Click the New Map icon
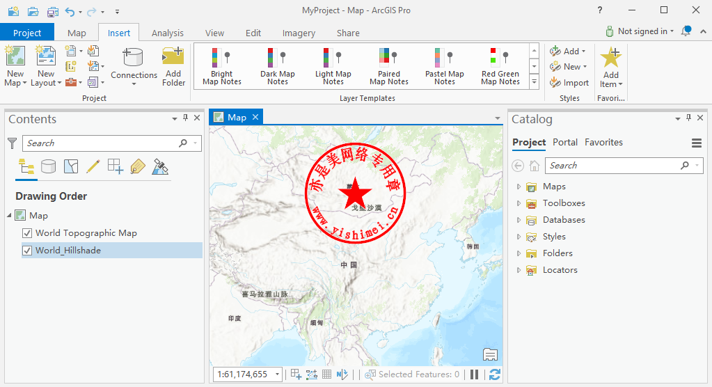Screen dimensions: 712x387 [15, 56]
